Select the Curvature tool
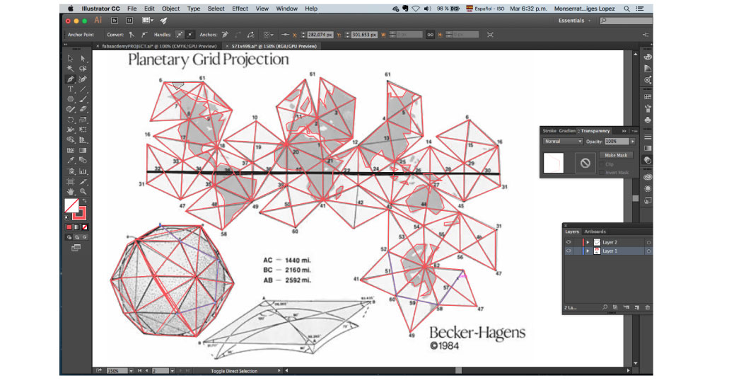The image size is (729, 383). (83, 79)
